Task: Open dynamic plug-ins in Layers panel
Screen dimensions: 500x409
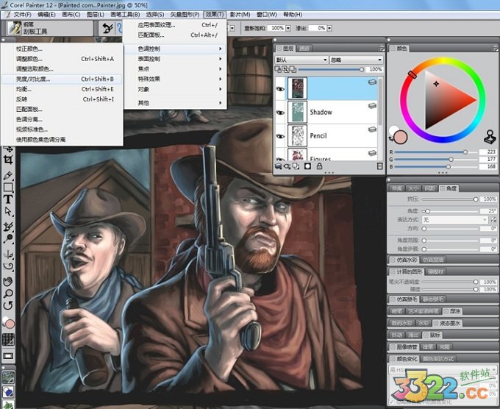Action: click(287, 166)
